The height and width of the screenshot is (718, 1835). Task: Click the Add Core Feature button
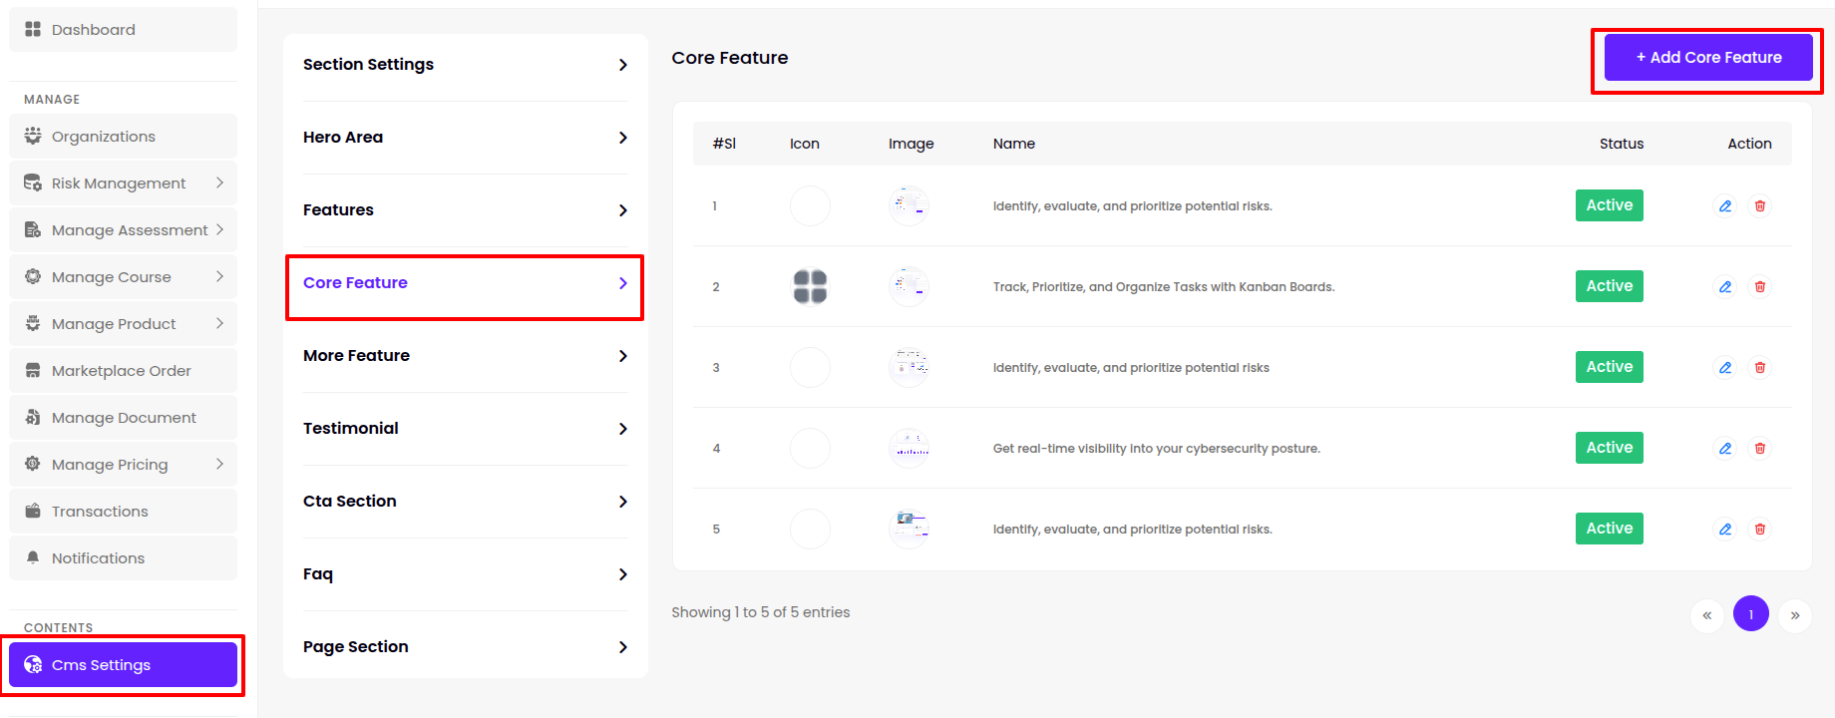click(1707, 58)
